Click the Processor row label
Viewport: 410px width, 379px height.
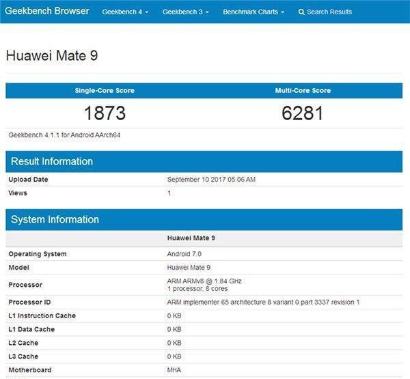coord(25,285)
